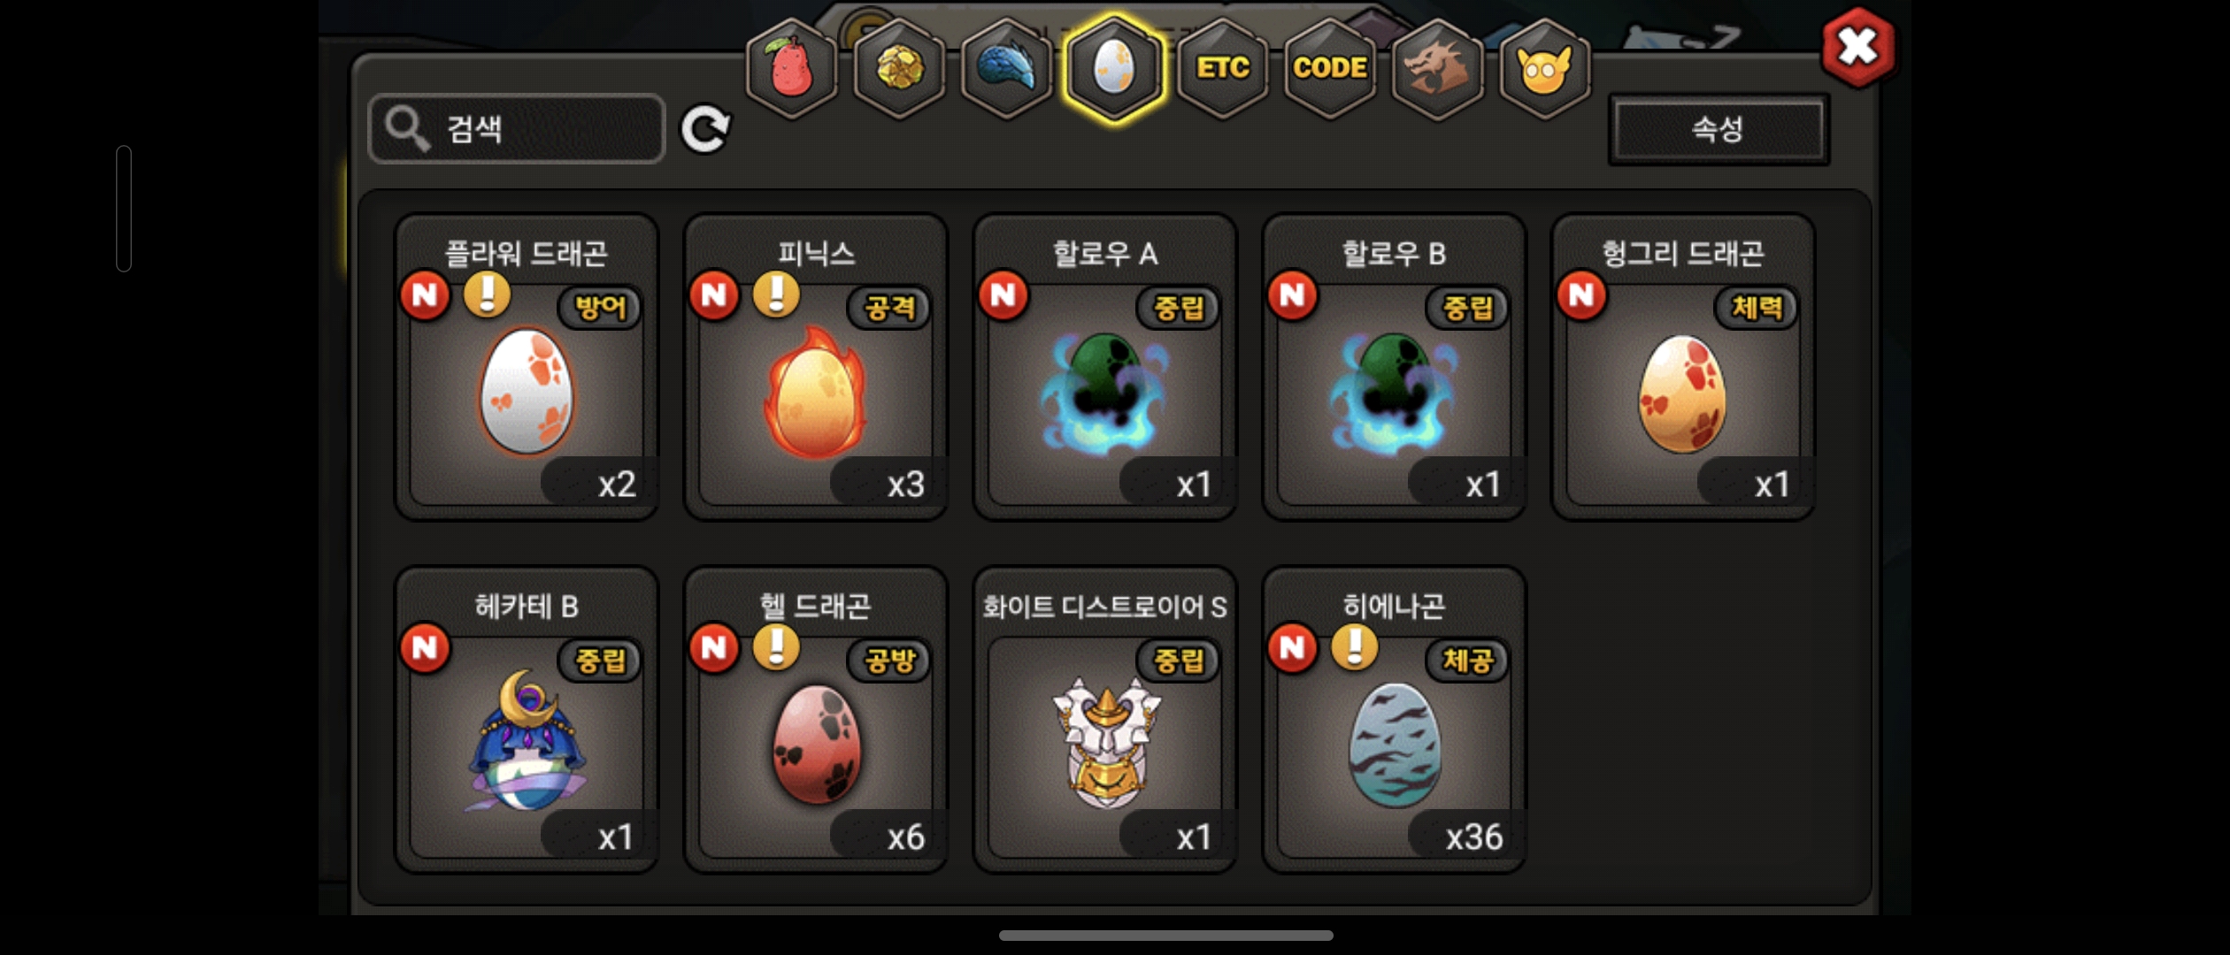Screen dimensions: 2230x955
Task: Pick the 헤카테 B egg item
Action: coord(527,720)
